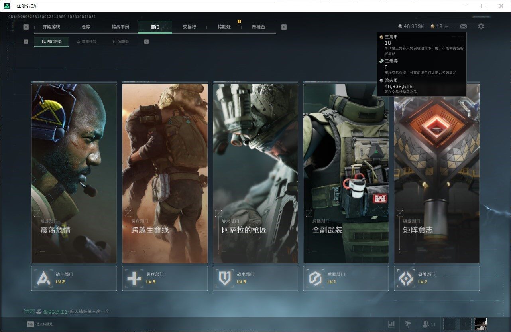Click the 医疗部门 cross emblem icon
Viewport: 511px width, 332px height.
pyautogui.click(x=134, y=278)
